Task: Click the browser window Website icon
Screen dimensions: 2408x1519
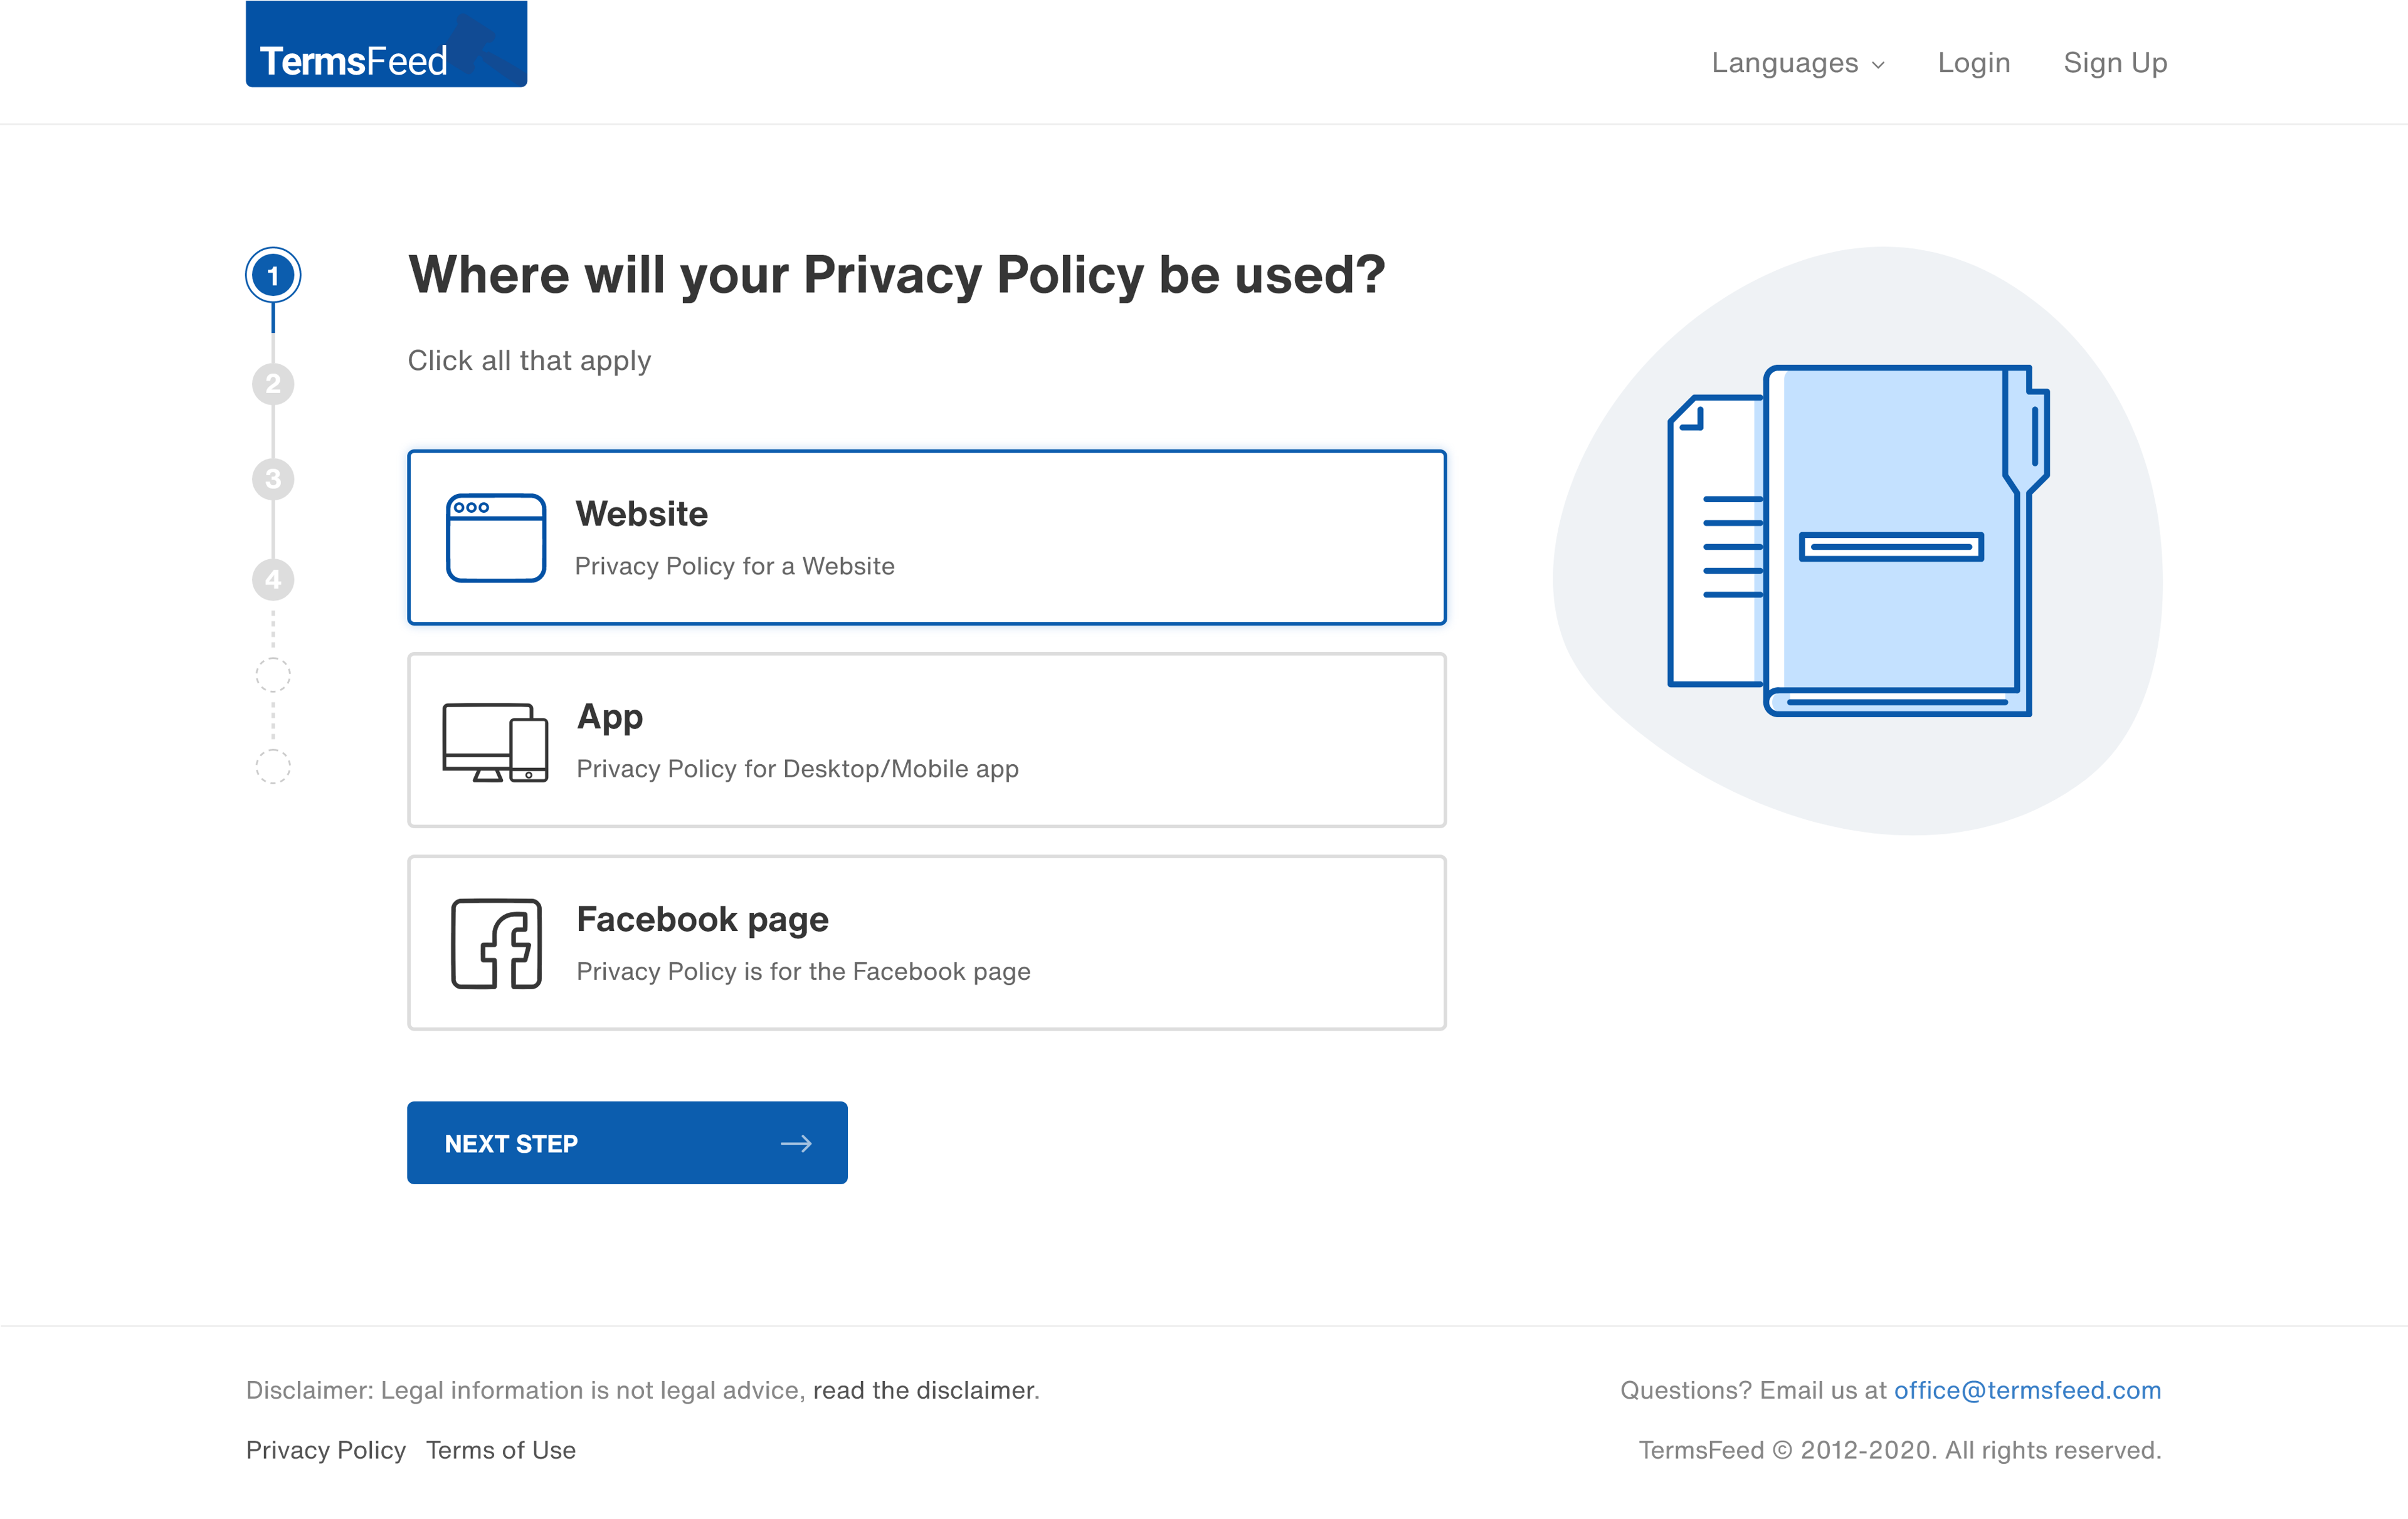Action: [x=496, y=538]
